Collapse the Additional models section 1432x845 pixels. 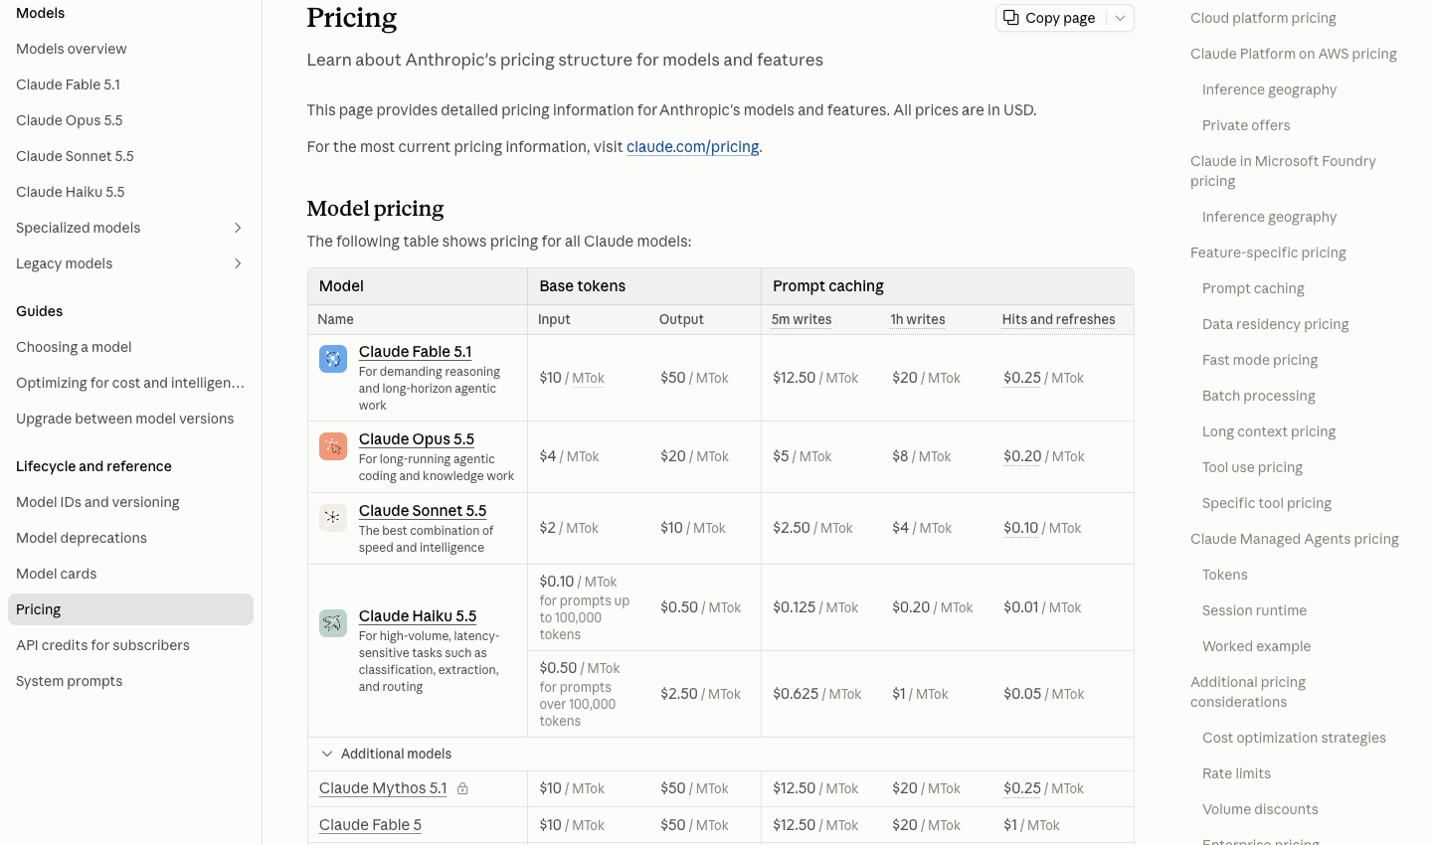pyautogui.click(x=327, y=754)
